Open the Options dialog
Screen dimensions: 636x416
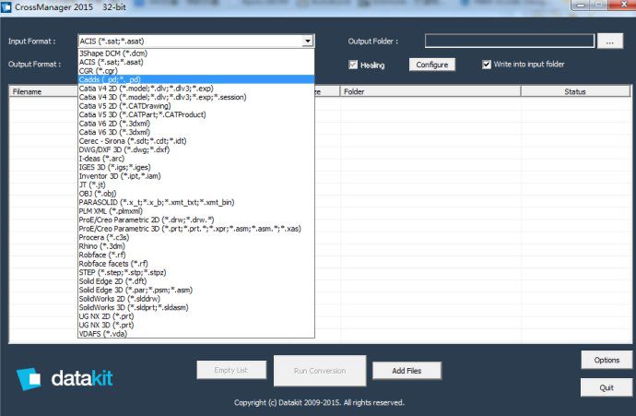click(x=606, y=360)
